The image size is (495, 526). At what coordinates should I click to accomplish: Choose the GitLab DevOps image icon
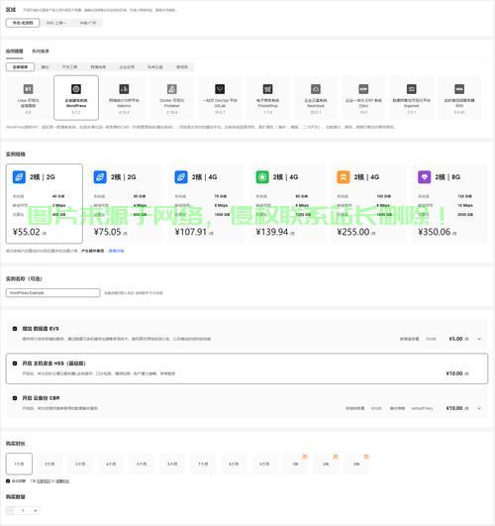pyautogui.click(x=220, y=89)
